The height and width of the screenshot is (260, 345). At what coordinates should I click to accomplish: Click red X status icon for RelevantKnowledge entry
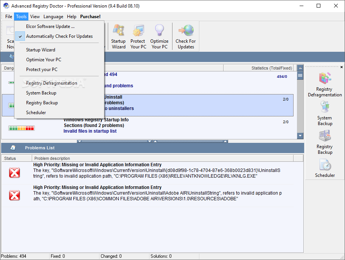14,173
